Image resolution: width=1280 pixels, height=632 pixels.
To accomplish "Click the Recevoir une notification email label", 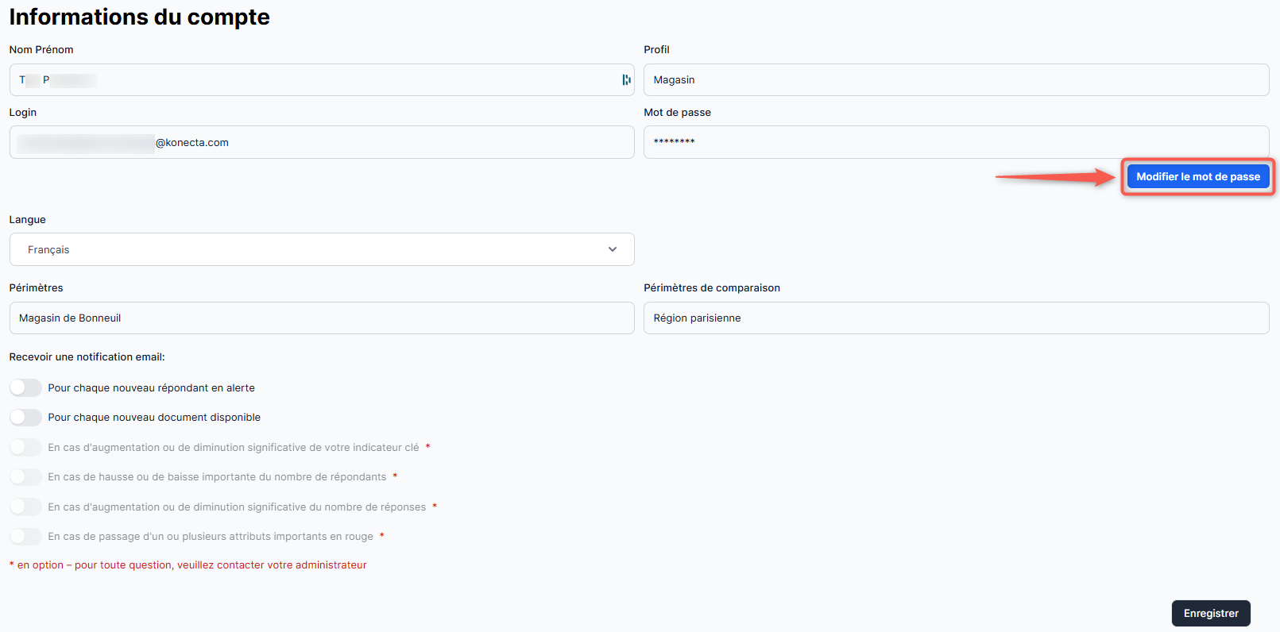I will pyautogui.click(x=87, y=357).
